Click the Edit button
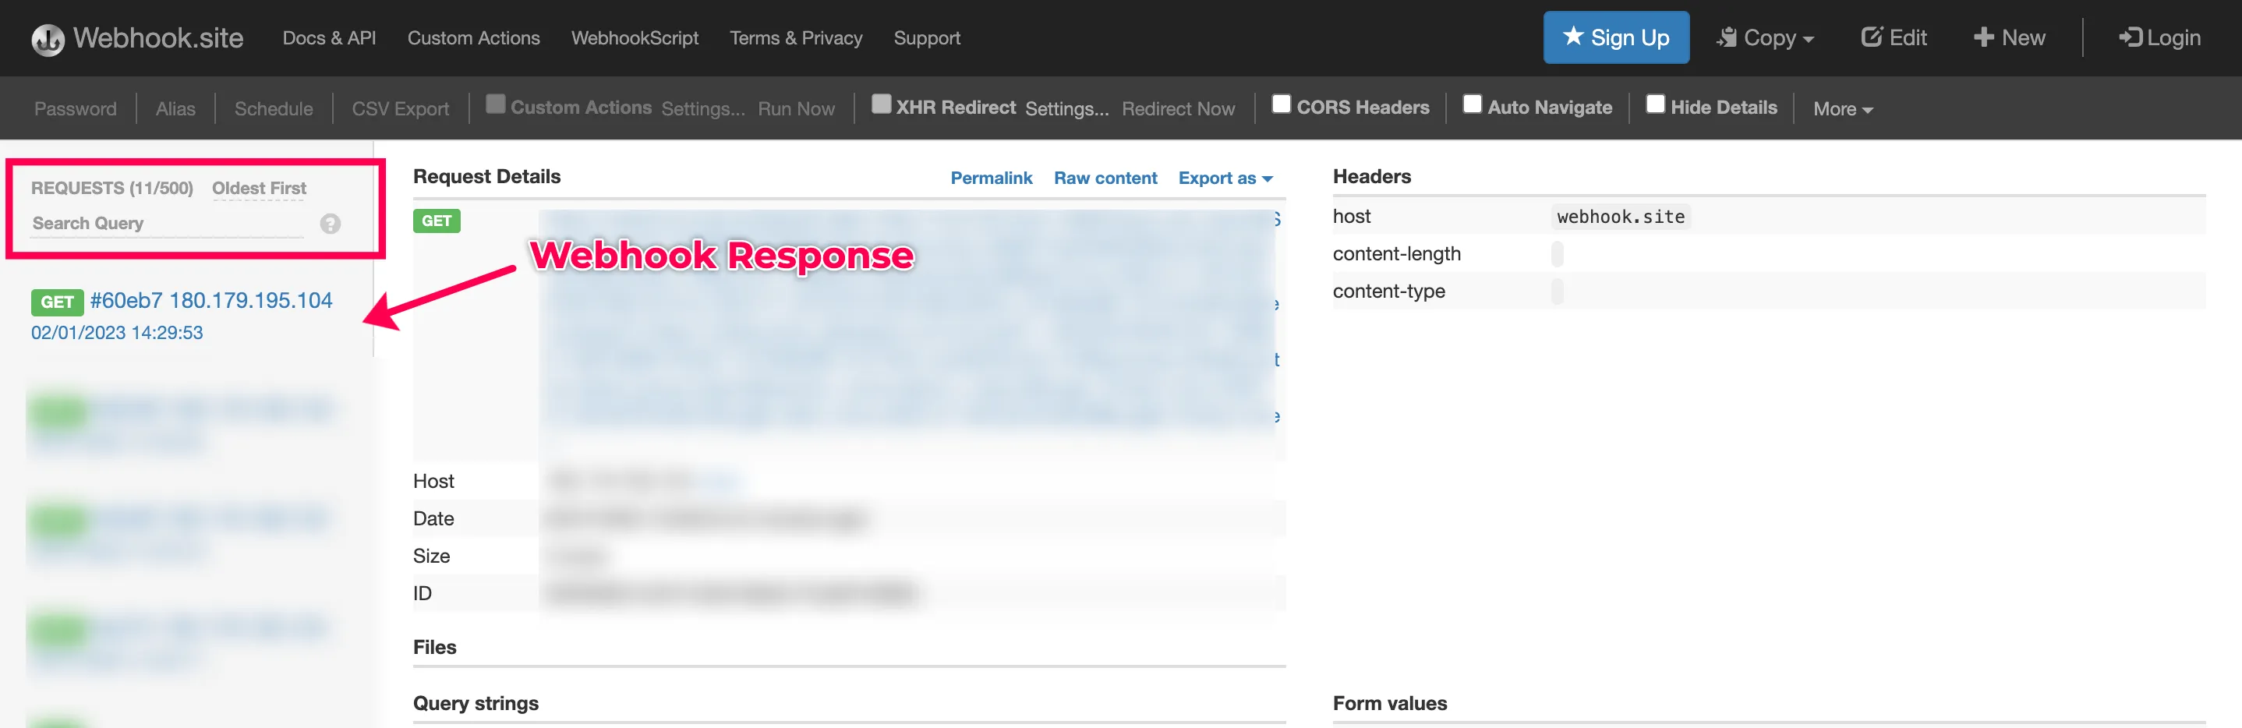This screenshot has height=728, width=2242. (x=1893, y=37)
